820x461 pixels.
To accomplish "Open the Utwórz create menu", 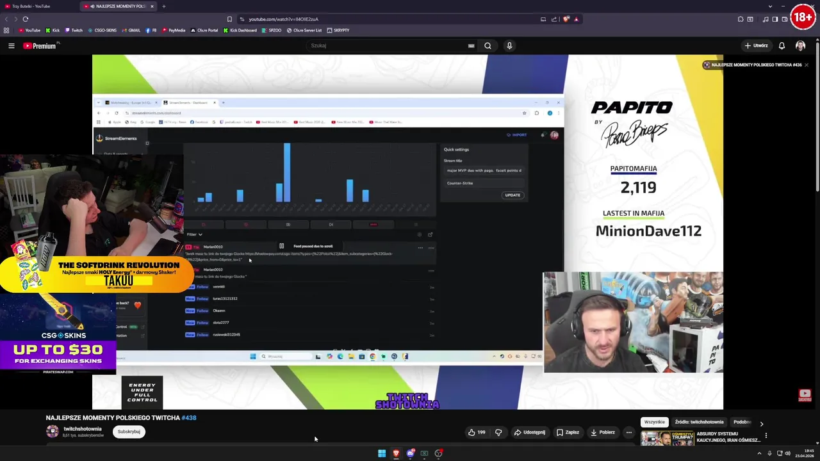I will (x=756, y=45).
